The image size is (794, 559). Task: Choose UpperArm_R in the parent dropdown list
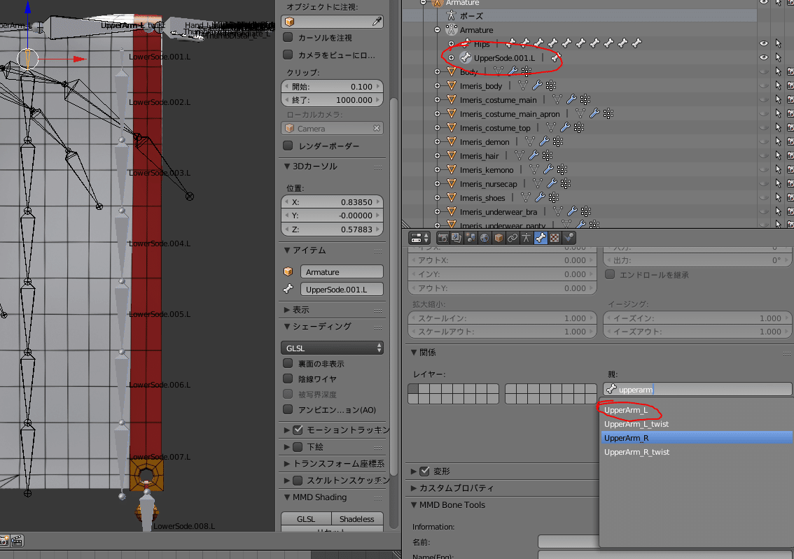click(696, 438)
